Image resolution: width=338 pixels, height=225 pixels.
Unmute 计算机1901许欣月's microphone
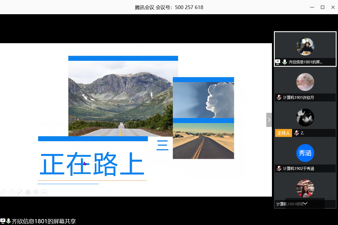coord(279,97)
